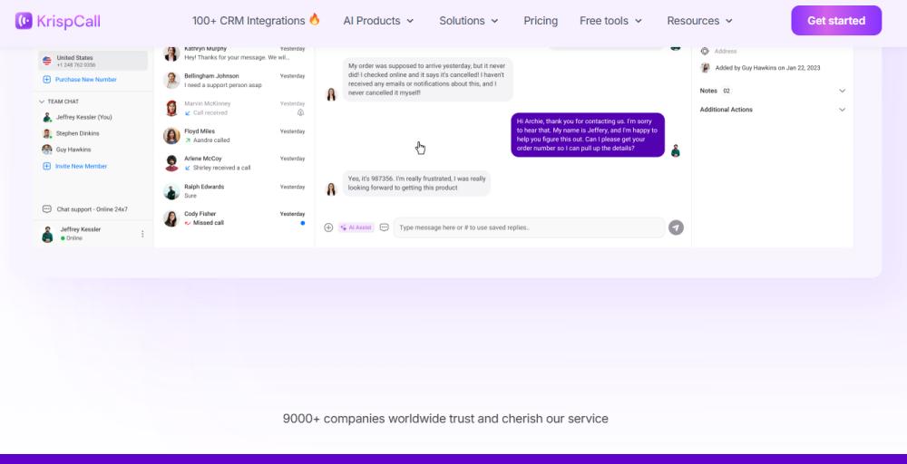This screenshot has height=464, width=907.
Task: Open Bellingham Johnson conversation
Action: click(234, 81)
